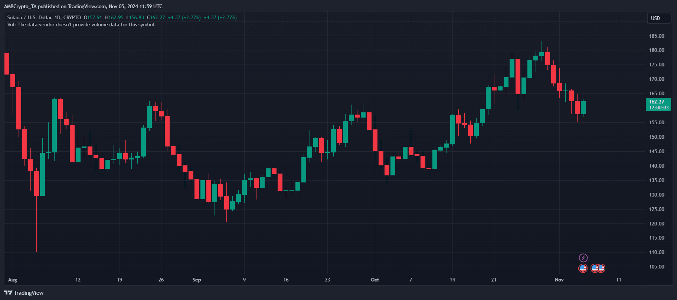
Task: Click the 26 date label on the time axis
Action: (x=161, y=280)
